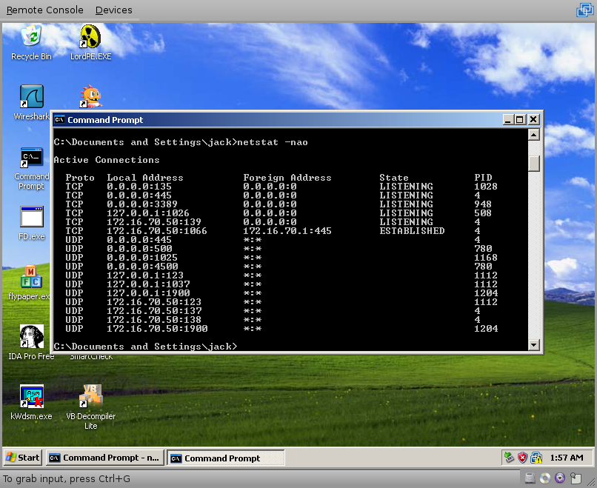Click the network adapter icon in status bar
Viewport: 597px width, 488px height.
[x=576, y=478]
